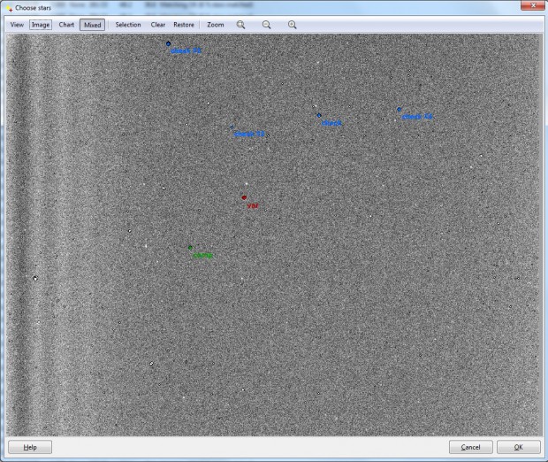Click Restore to bring back the selection
548x462 pixels.
coord(184,25)
